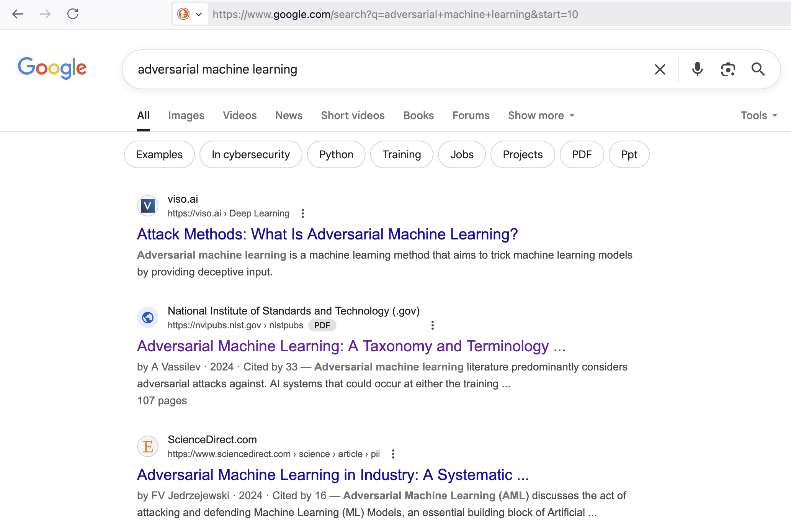The width and height of the screenshot is (791, 531).
Task: Open the Books tab
Action: click(x=418, y=115)
